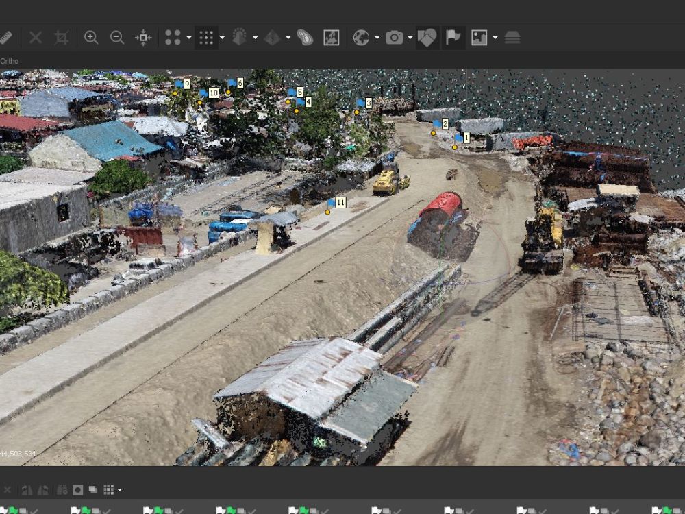Click the zoom out magnifier icon

click(x=116, y=38)
